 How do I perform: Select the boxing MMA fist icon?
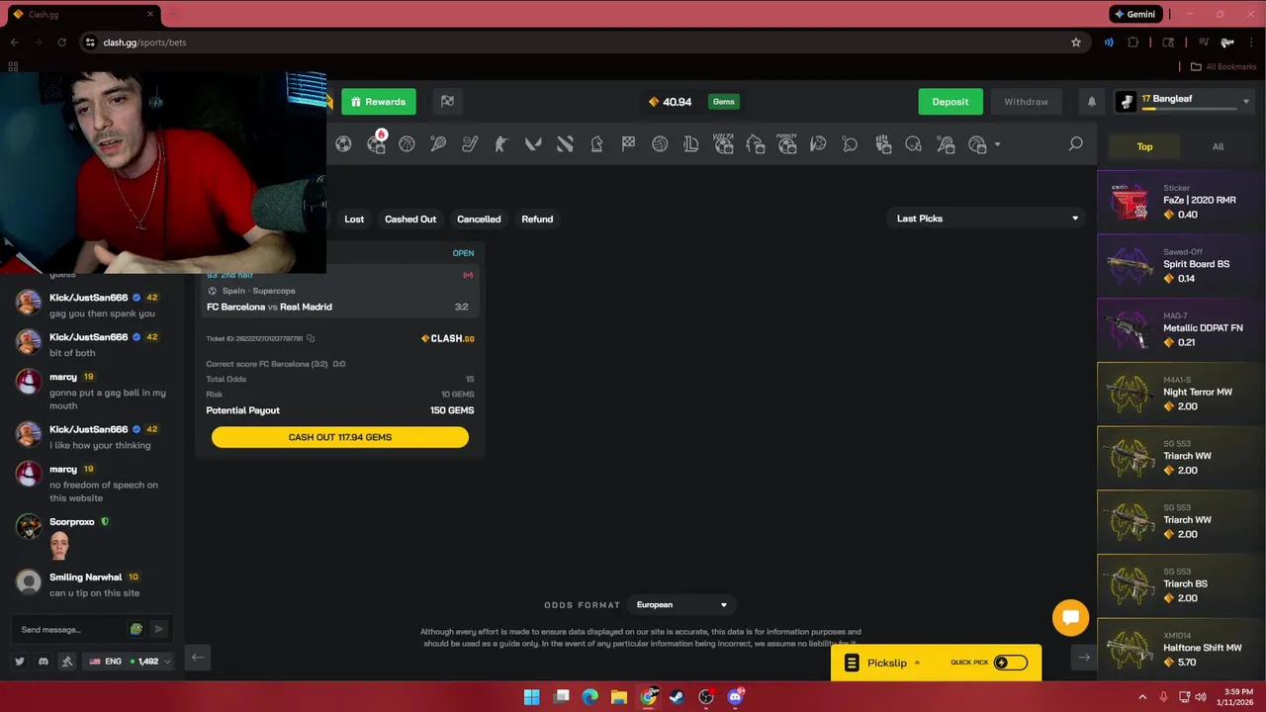[x=883, y=144]
